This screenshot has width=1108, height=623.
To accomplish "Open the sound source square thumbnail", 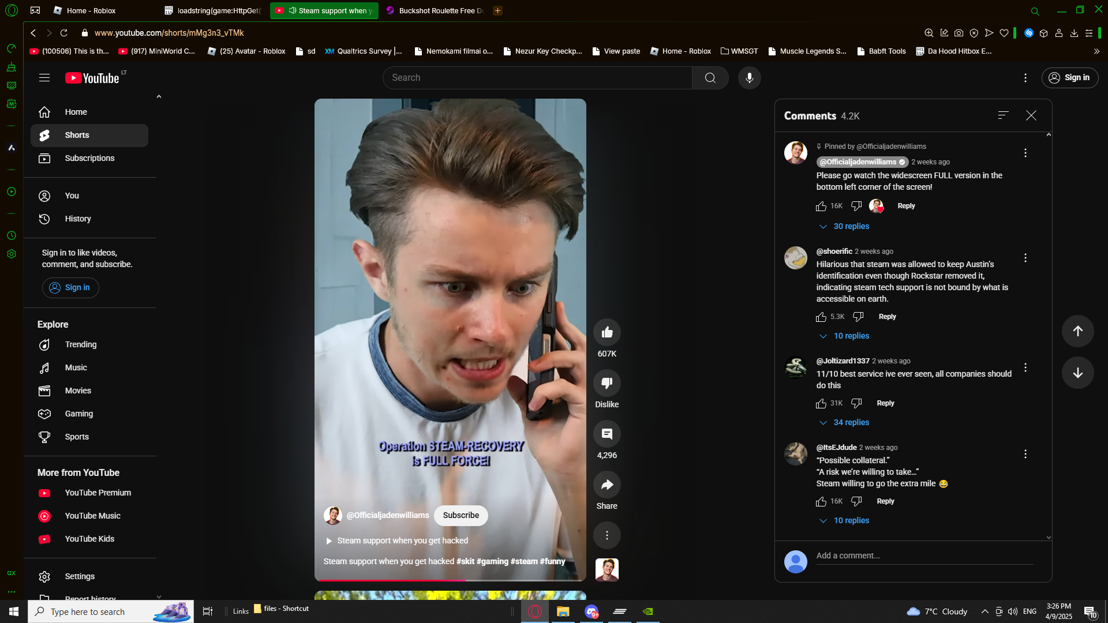I will (x=607, y=570).
